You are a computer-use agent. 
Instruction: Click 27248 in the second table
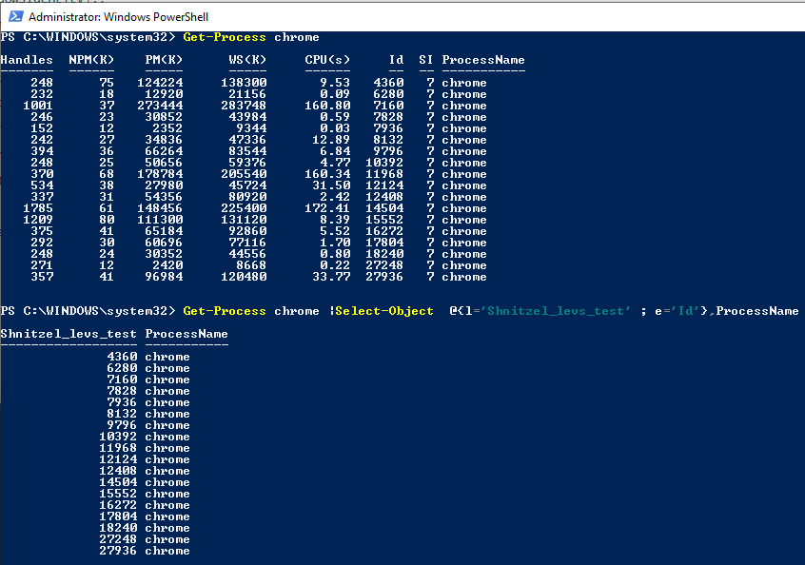pos(118,539)
